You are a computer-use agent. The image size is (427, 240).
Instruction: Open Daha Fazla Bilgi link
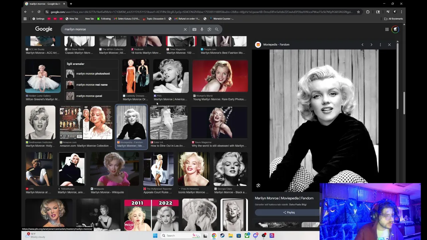[298, 205]
